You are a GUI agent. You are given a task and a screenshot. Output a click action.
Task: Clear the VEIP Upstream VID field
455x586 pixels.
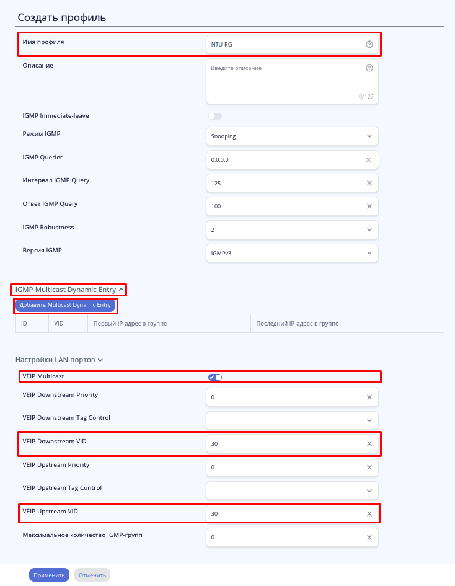tap(369, 513)
